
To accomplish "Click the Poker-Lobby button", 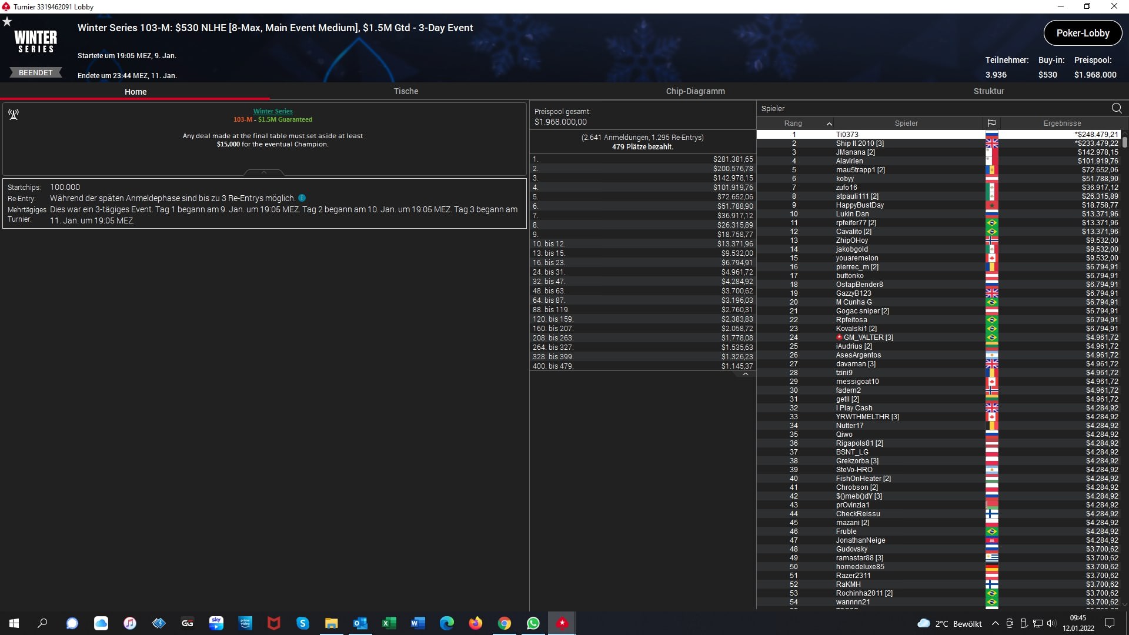I will pyautogui.click(x=1082, y=33).
